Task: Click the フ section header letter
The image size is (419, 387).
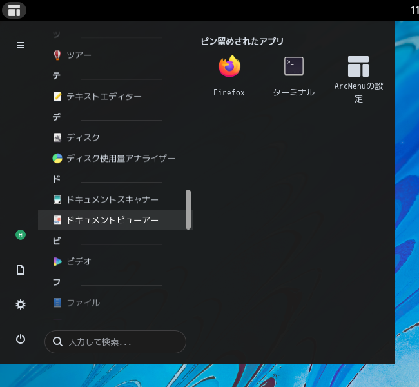Action: [56, 282]
